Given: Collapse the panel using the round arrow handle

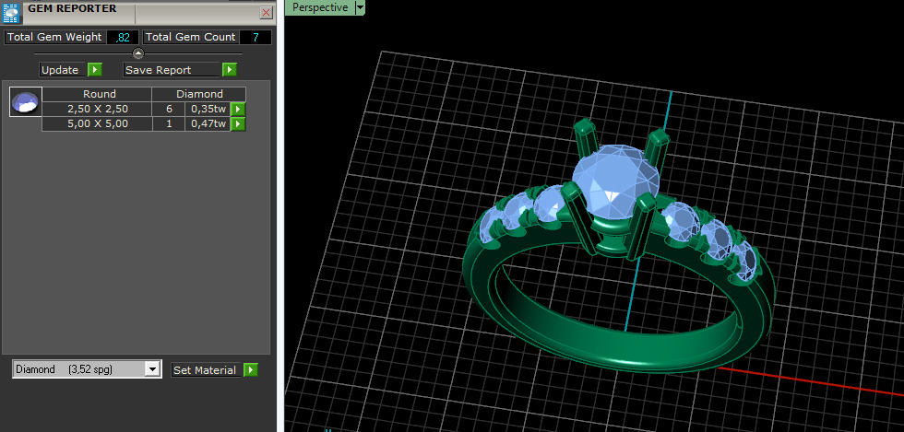Looking at the screenshot, I should (138, 53).
